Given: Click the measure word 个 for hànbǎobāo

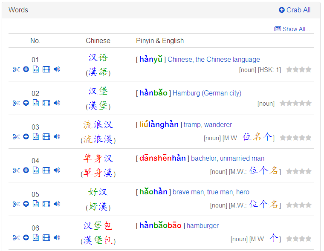Looking at the screenshot, I should click(x=274, y=238).
